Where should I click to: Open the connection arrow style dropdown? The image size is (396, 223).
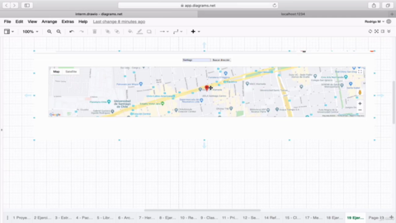(x=164, y=32)
